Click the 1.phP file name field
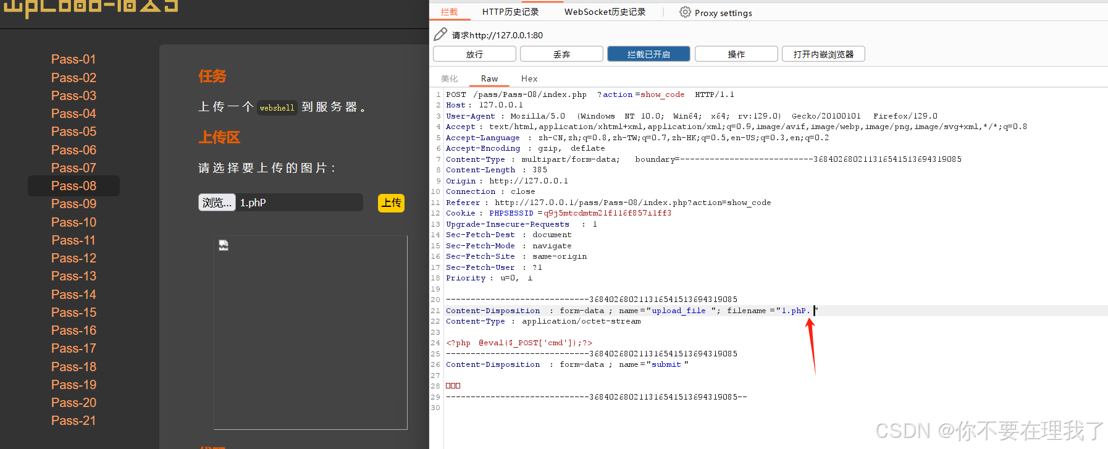Image resolution: width=1108 pixels, height=449 pixels. pyautogui.click(x=300, y=203)
